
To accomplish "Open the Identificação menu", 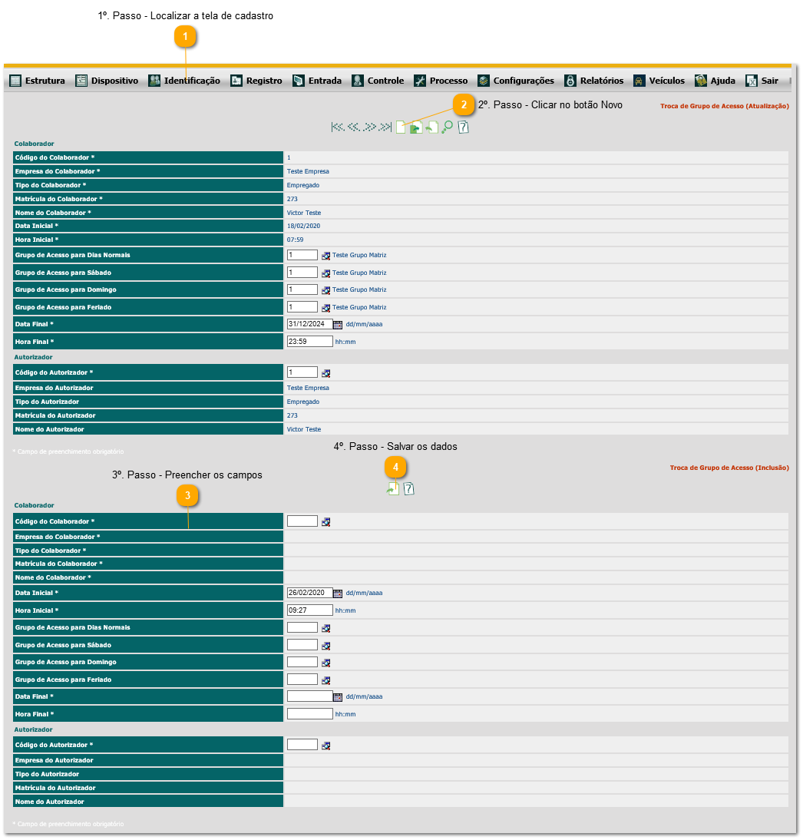I will tap(184, 81).
